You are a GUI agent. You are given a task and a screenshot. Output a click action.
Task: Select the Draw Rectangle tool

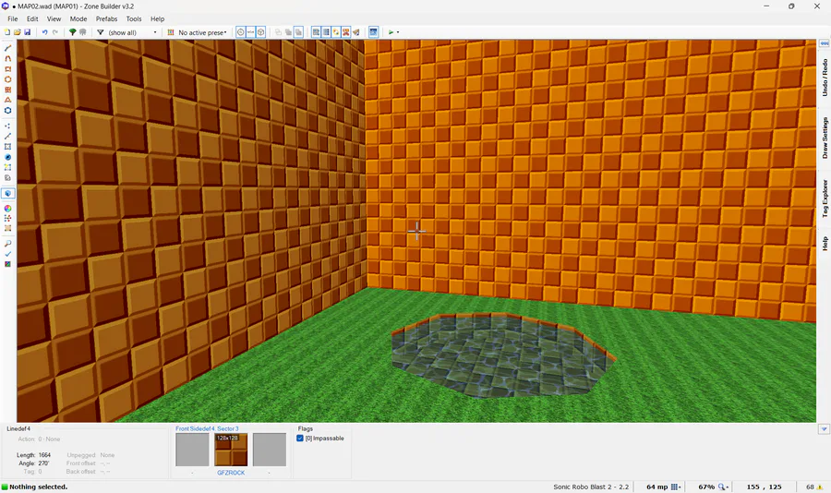(7, 69)
